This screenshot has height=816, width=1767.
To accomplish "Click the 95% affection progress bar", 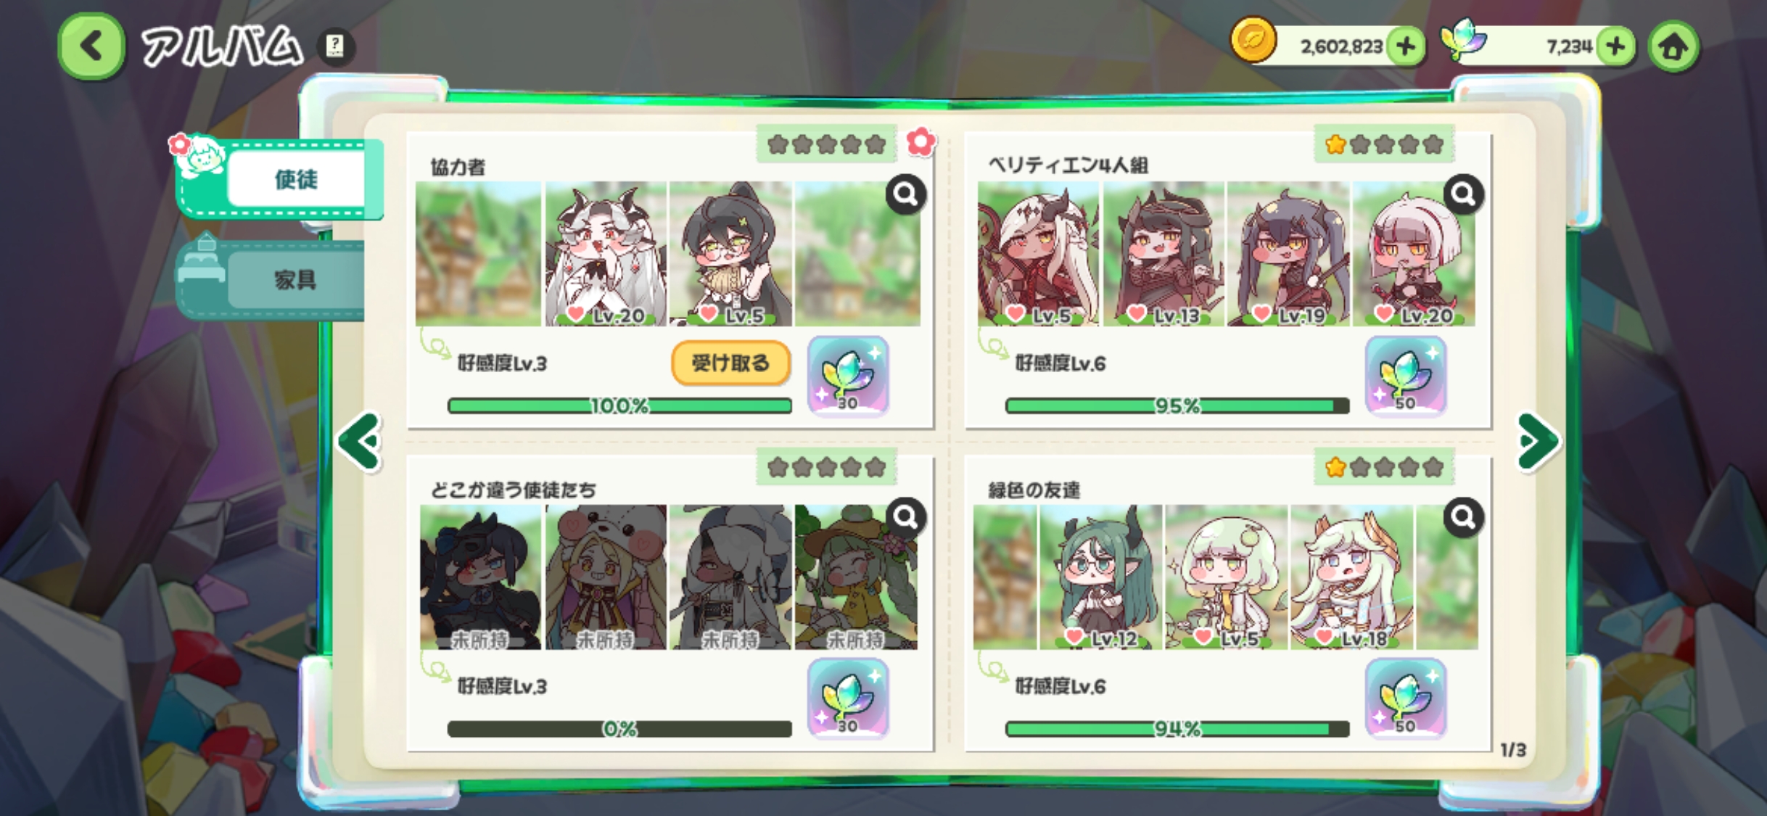I will (1177, 405).
